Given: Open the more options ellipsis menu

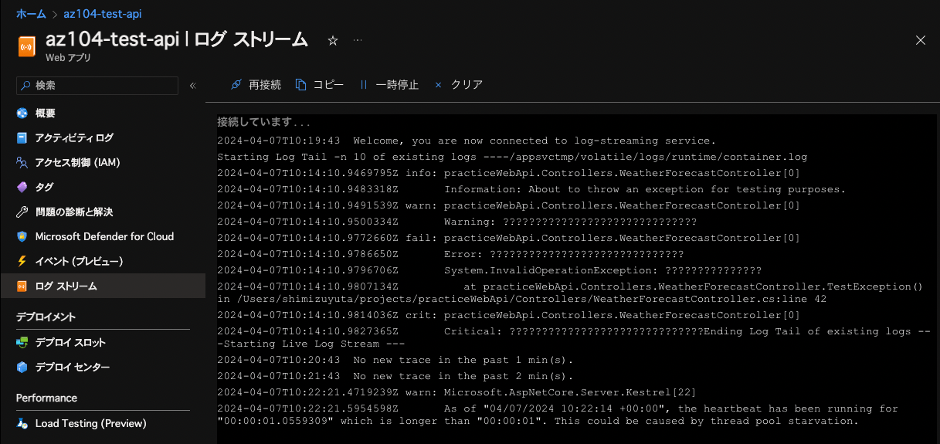Looking at the screenshot, I should click(358, 41).
